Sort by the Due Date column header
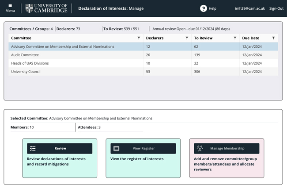287x189 pixels. click(251, 38)
